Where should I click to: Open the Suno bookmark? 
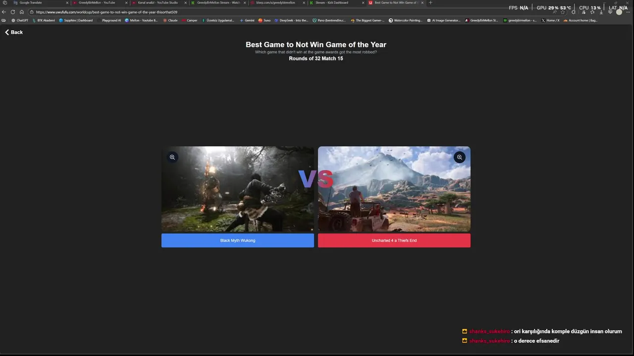click(264, 20)
